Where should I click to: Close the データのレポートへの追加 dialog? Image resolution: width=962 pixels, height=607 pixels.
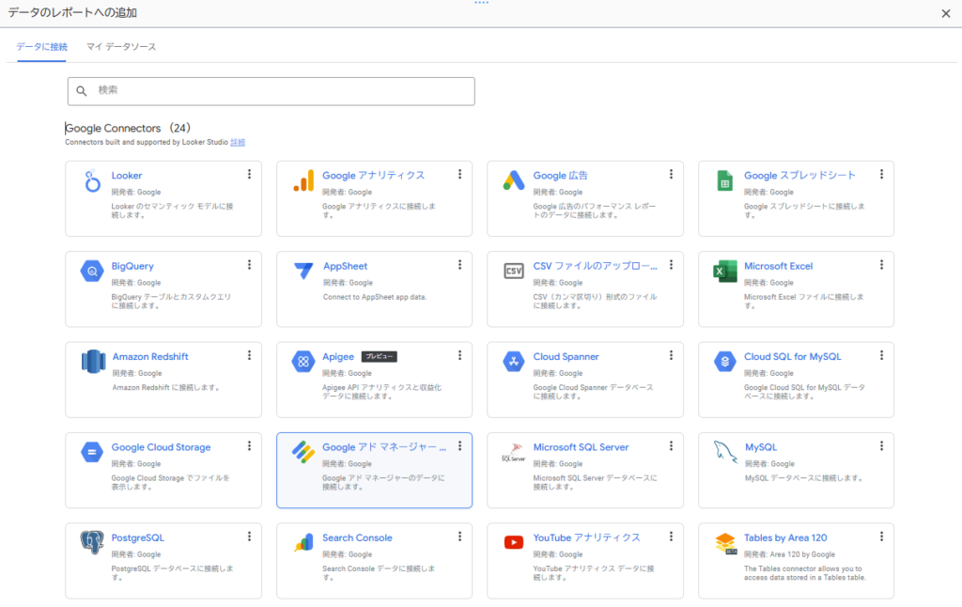click(x=946, y=13)
